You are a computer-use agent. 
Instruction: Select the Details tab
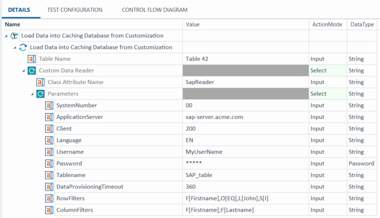[19, 10]
